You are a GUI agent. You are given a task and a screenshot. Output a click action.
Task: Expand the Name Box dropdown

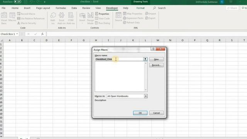click(17, 34)
